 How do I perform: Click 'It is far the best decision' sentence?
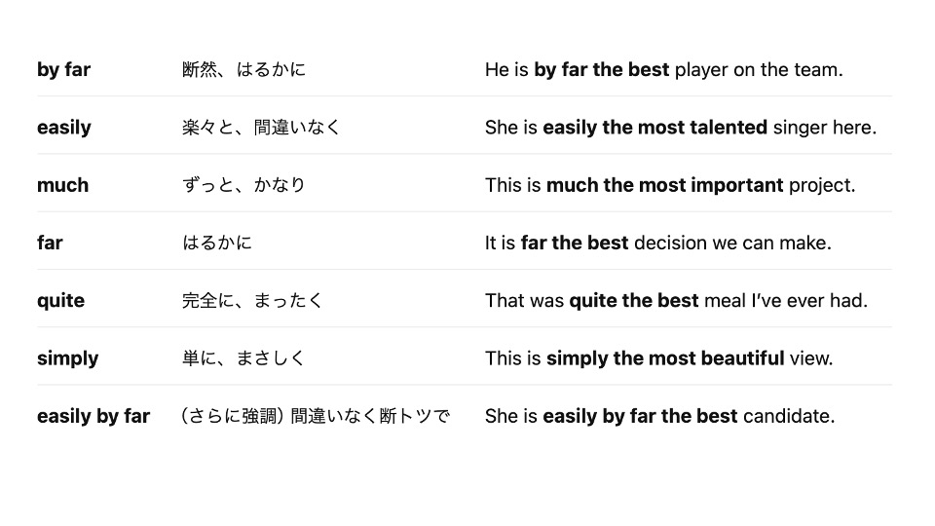point(657,243)
